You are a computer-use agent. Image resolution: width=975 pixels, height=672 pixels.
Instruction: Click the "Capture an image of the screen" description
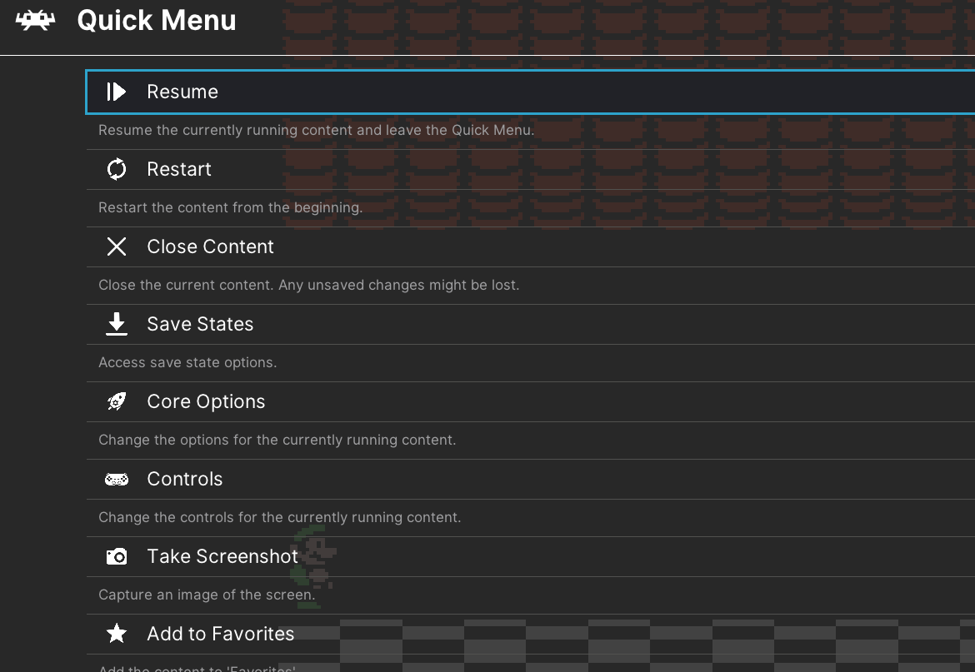pyautogui.click(x=207, y=595)
